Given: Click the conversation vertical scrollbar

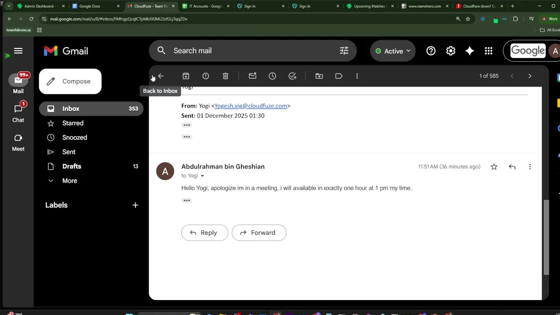Looking at the screenshot, I should pyautogui.click(x=546, y=238).
